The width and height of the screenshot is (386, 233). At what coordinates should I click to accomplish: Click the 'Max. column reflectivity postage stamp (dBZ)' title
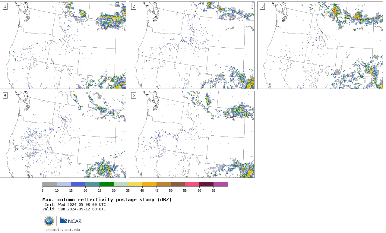(107, 200)
